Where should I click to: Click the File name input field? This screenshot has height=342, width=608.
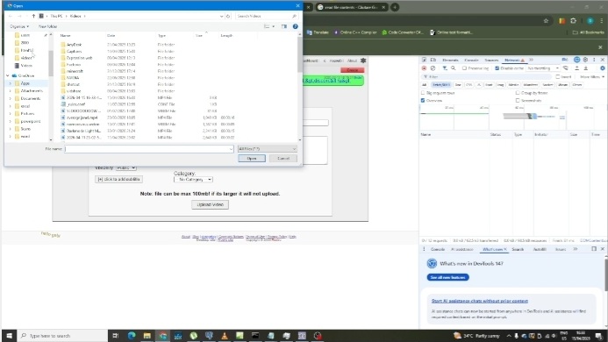(x=149, y=149)
